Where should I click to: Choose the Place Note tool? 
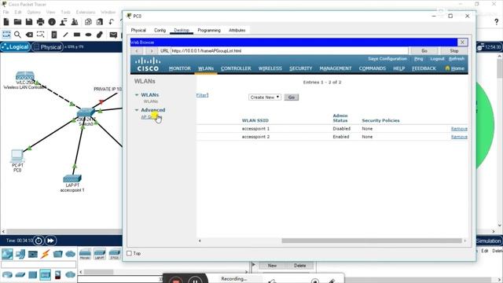click(54, 35)
